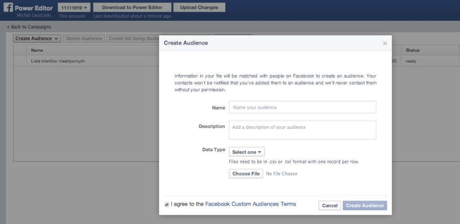Viewport: 460px width, 224px height.
Task: Go back to Campaigns
Action: coord(29,26)
